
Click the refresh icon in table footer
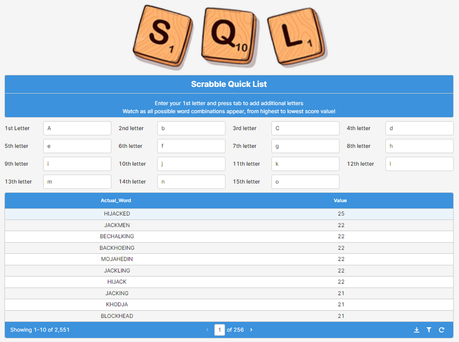click(442, 330)
